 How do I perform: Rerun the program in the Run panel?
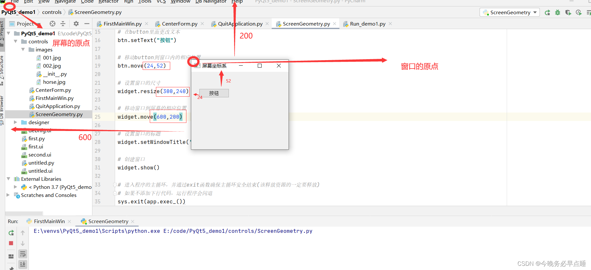(11, 233)
